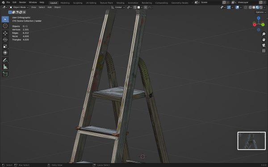Screen dimensions: 268x167
Task: Create a new scene with the copy icon
Action: pyautogui.click(x=224, y=2)
